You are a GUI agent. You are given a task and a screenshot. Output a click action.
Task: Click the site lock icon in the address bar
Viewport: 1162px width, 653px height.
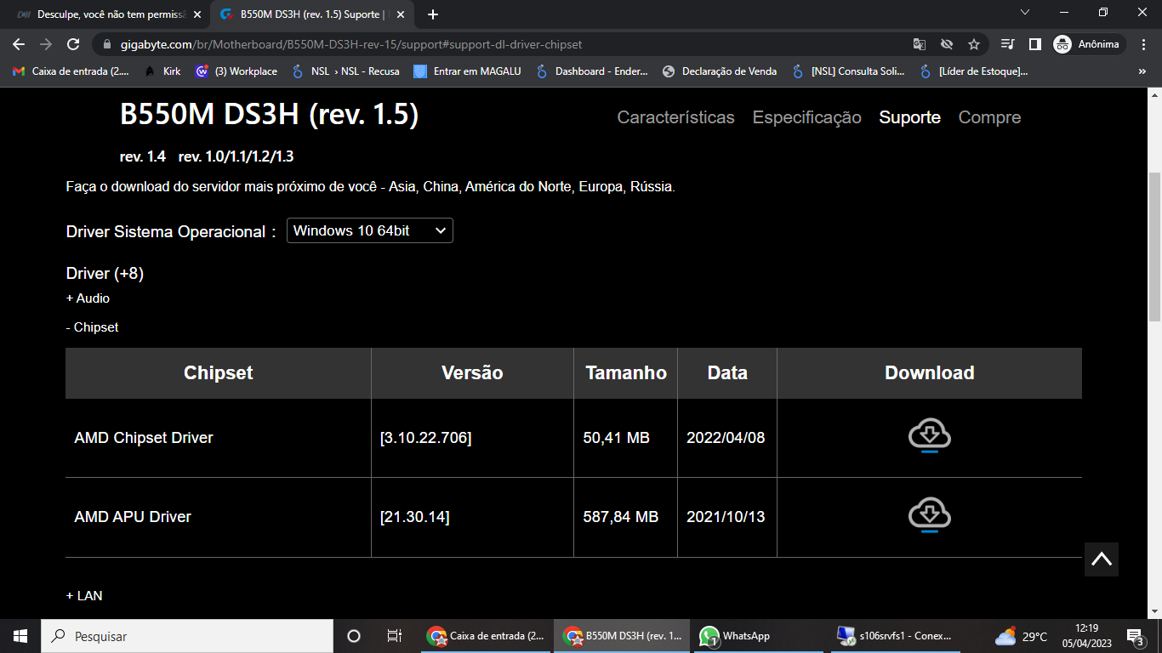tap(107, 44)
